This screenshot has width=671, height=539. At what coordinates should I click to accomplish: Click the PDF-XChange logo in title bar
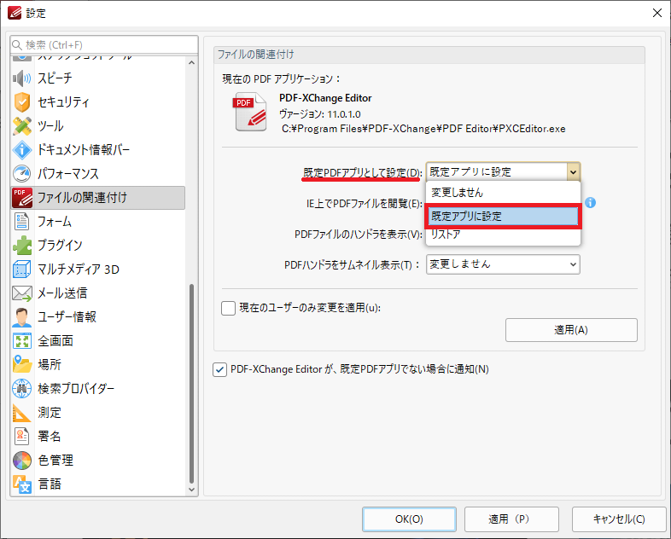(x=15, y=13)
